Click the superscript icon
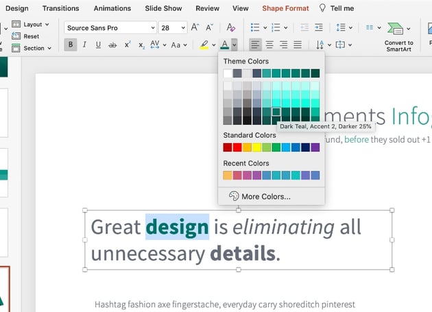 pyautogui.click(x=128, y=45)
